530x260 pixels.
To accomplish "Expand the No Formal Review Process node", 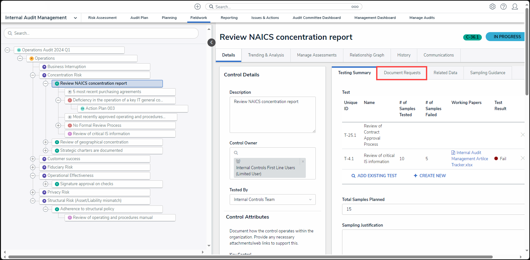I will tap(58, 126).
